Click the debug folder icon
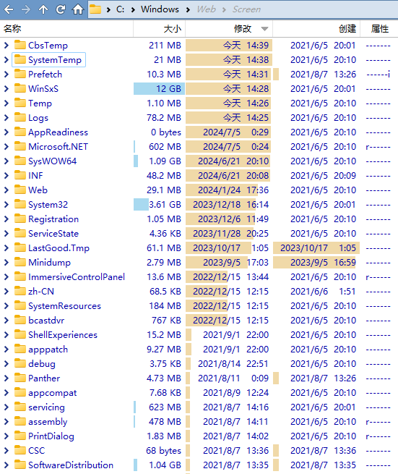The image size is (398, 474). 20,363
